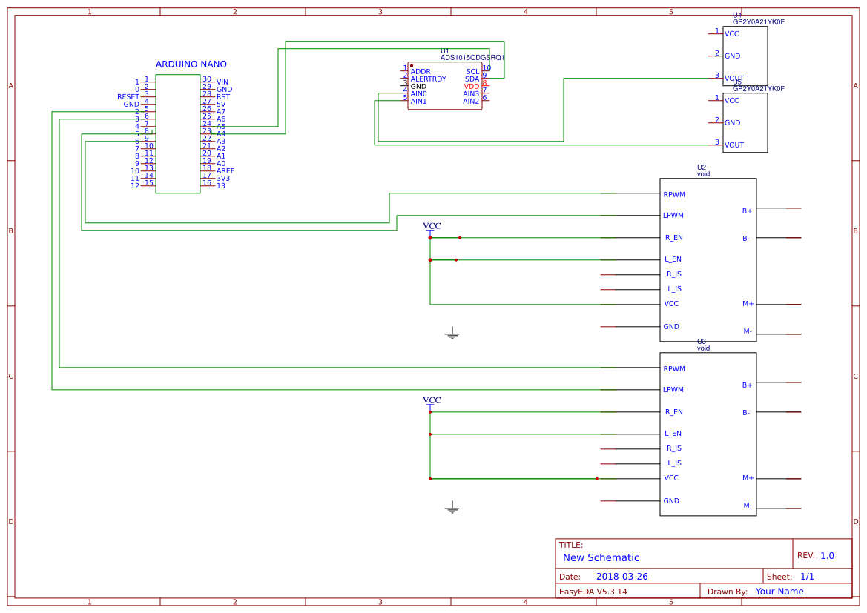Click the SCL pin label on ADS1015
This screenshot has width=867, height=613.
472,72
